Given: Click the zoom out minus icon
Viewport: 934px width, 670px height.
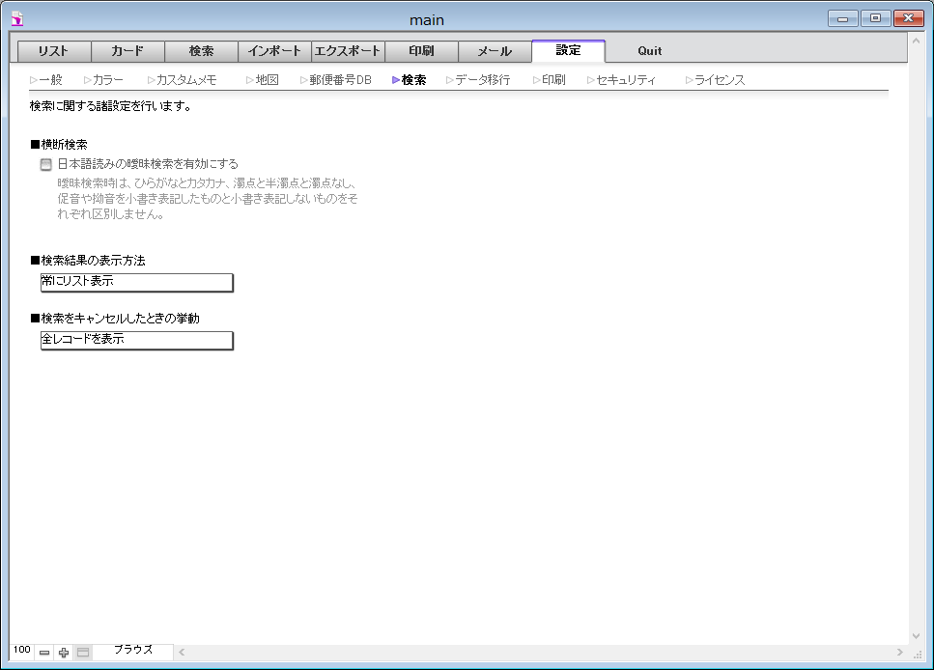Looking at the screenshot, I should [x=44, y=653].
